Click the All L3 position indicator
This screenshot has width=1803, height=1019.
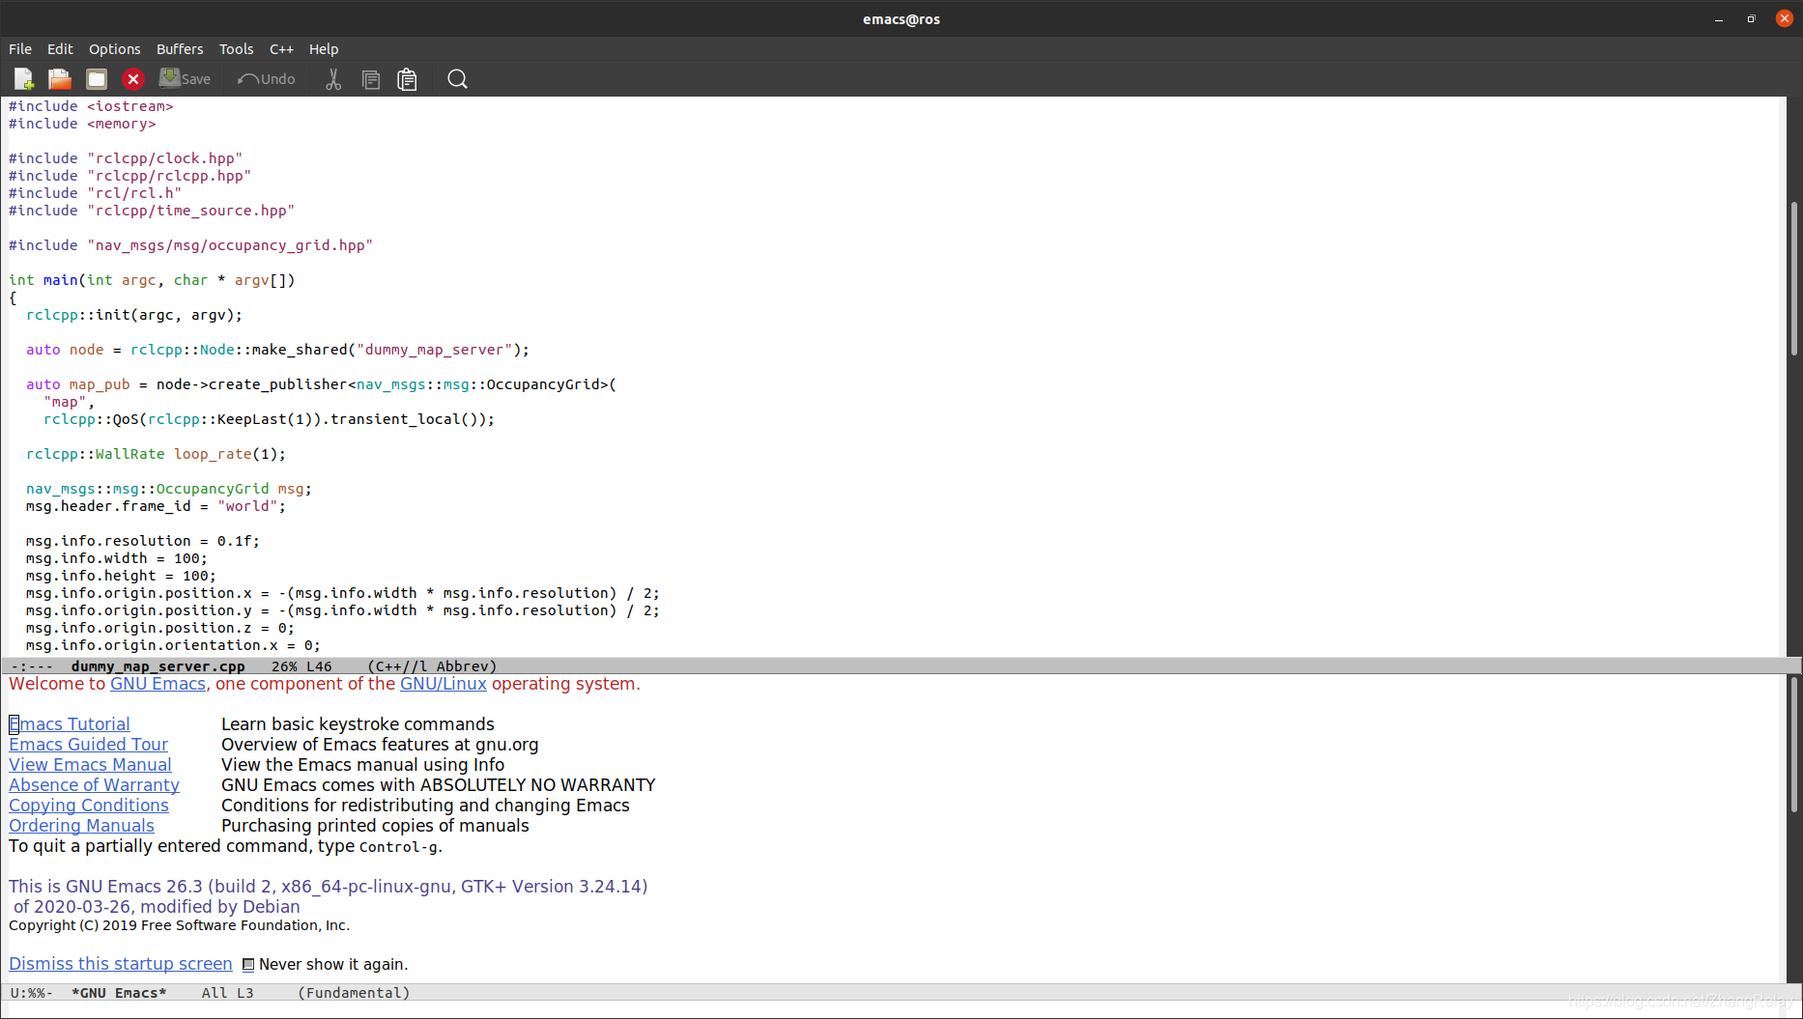[228, 993]
